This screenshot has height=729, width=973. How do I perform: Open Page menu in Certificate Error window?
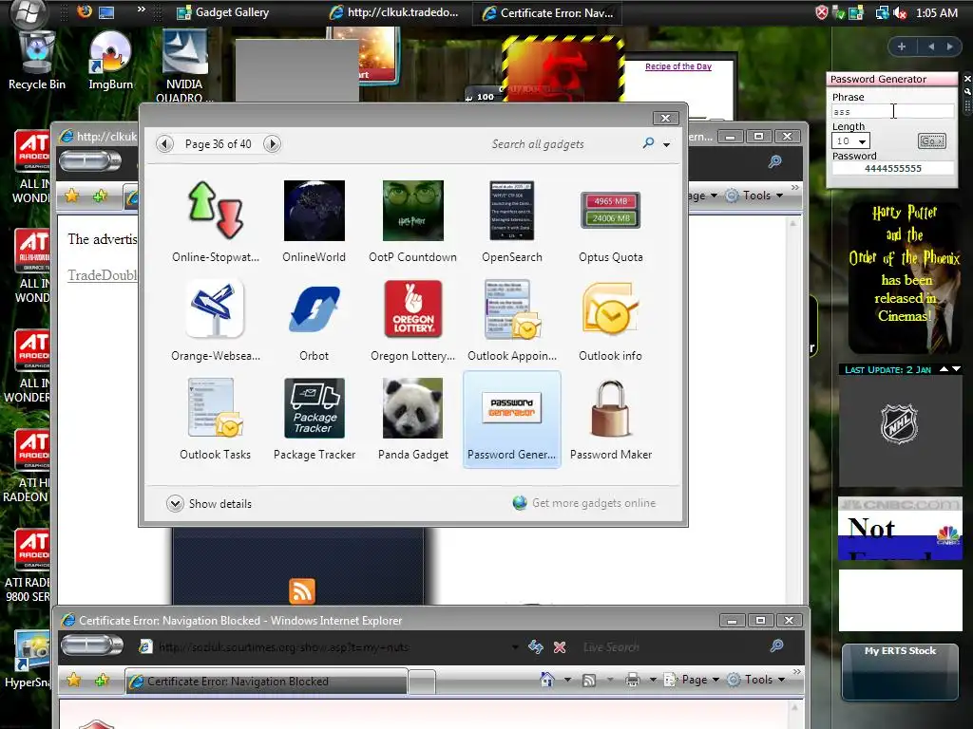(692, 680)
